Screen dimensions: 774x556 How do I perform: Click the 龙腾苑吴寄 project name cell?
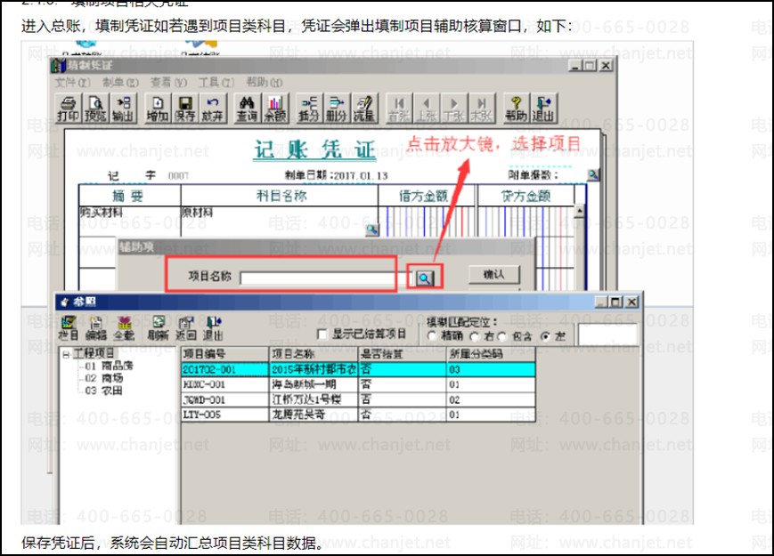click(314, 415)
